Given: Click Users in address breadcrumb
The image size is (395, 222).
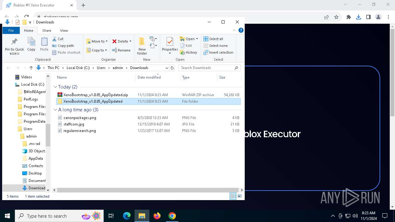Looking at the screenshot, I should [101, 68].
